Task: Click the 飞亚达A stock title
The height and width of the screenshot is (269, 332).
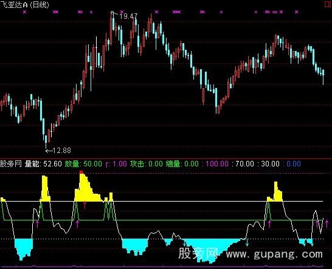Action: (x=14, y=5)
